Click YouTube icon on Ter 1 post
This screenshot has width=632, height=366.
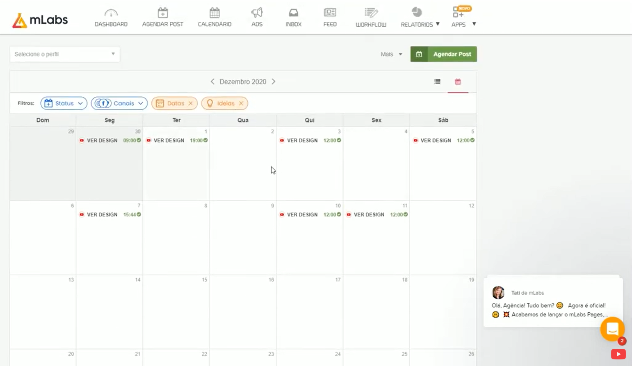pos(148,140)
